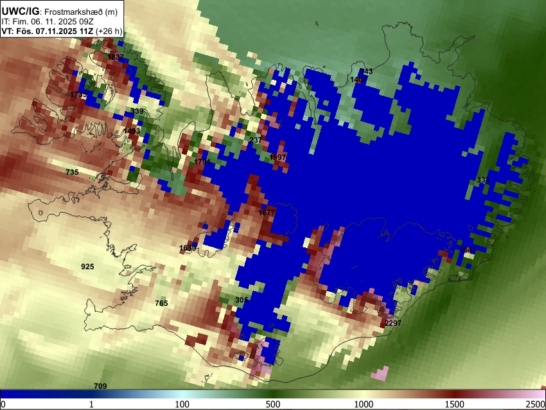
Task: Select the map value label '1837'
Action: pyautogui.click(x=116, y=57)
